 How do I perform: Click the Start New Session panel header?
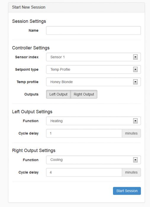76,7
